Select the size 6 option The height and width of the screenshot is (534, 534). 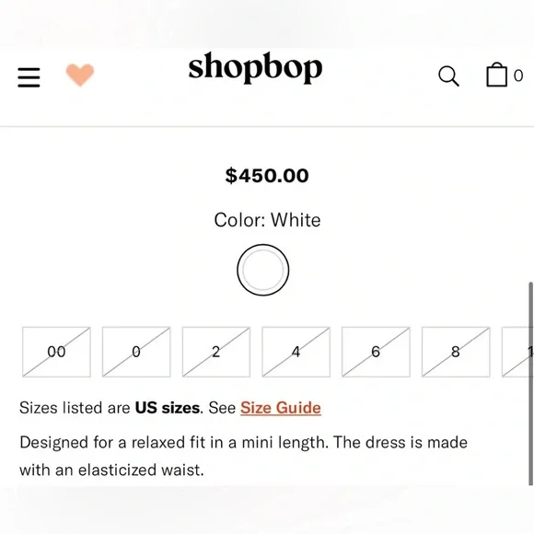(376, 352)
